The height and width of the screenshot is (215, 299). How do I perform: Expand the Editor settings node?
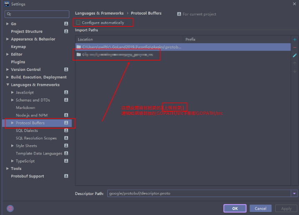pos(8,54)
